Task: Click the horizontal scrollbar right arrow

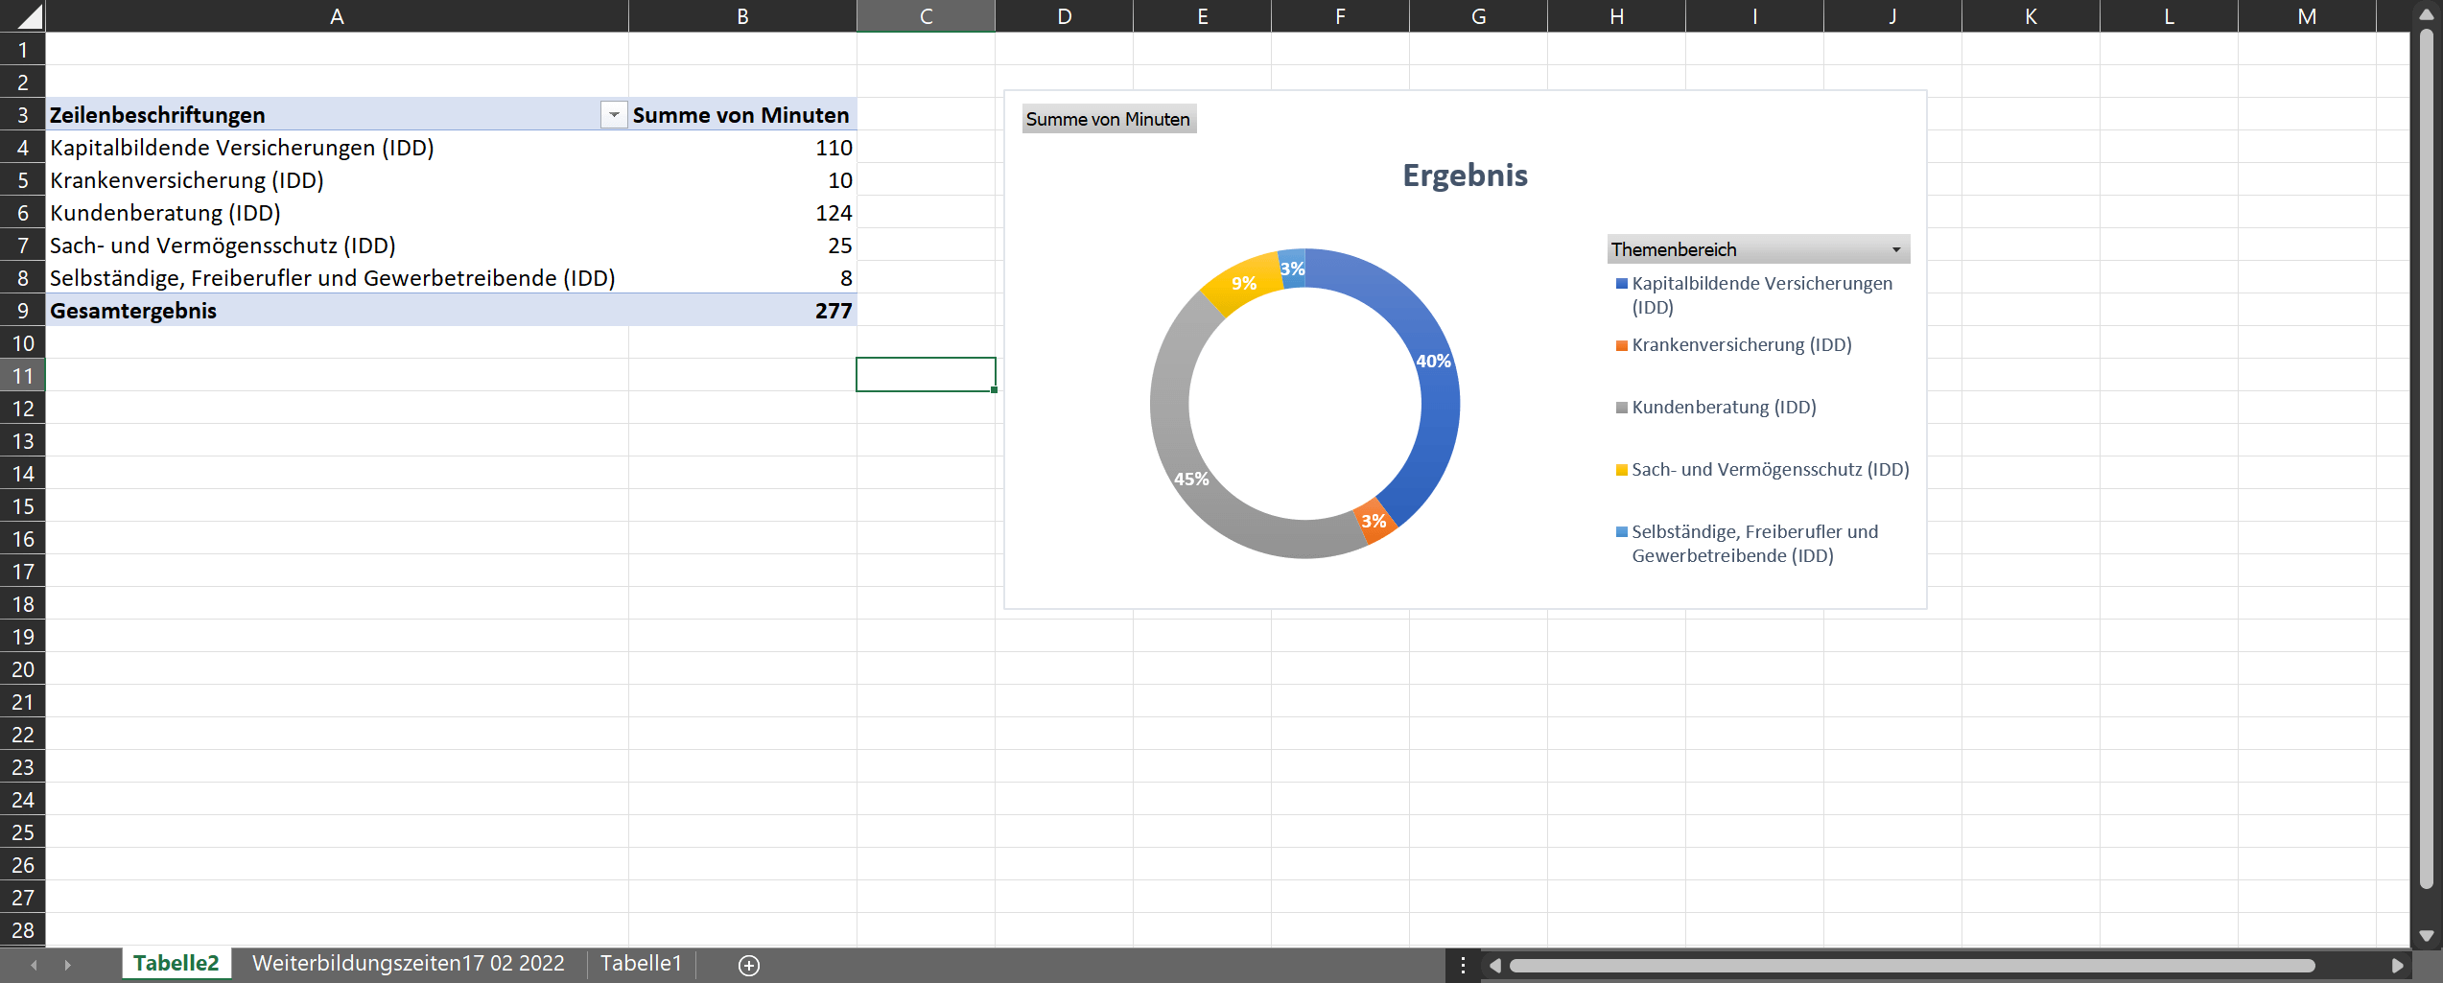Action: pyautogui.click(x=2397, y=965)
